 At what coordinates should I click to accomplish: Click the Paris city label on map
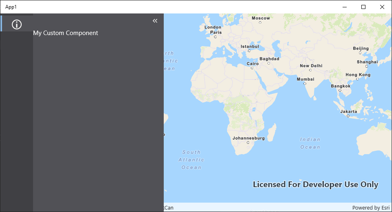click(216, 33)
